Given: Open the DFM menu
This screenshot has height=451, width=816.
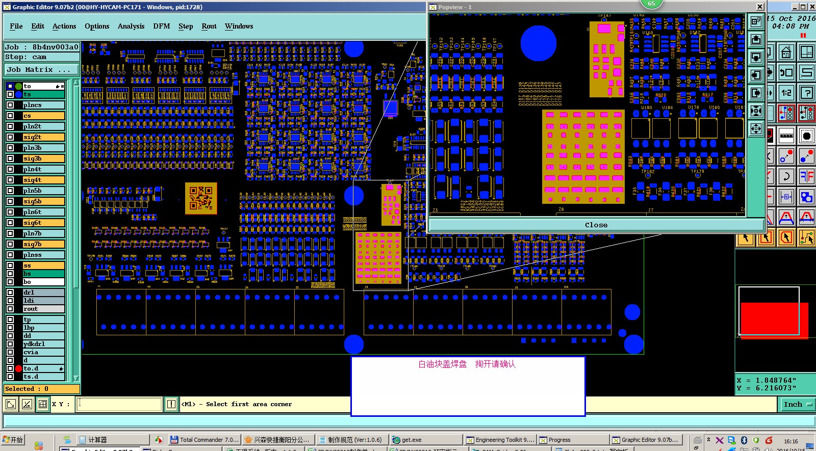Looking at the screenshot, I should click(162, 26).
